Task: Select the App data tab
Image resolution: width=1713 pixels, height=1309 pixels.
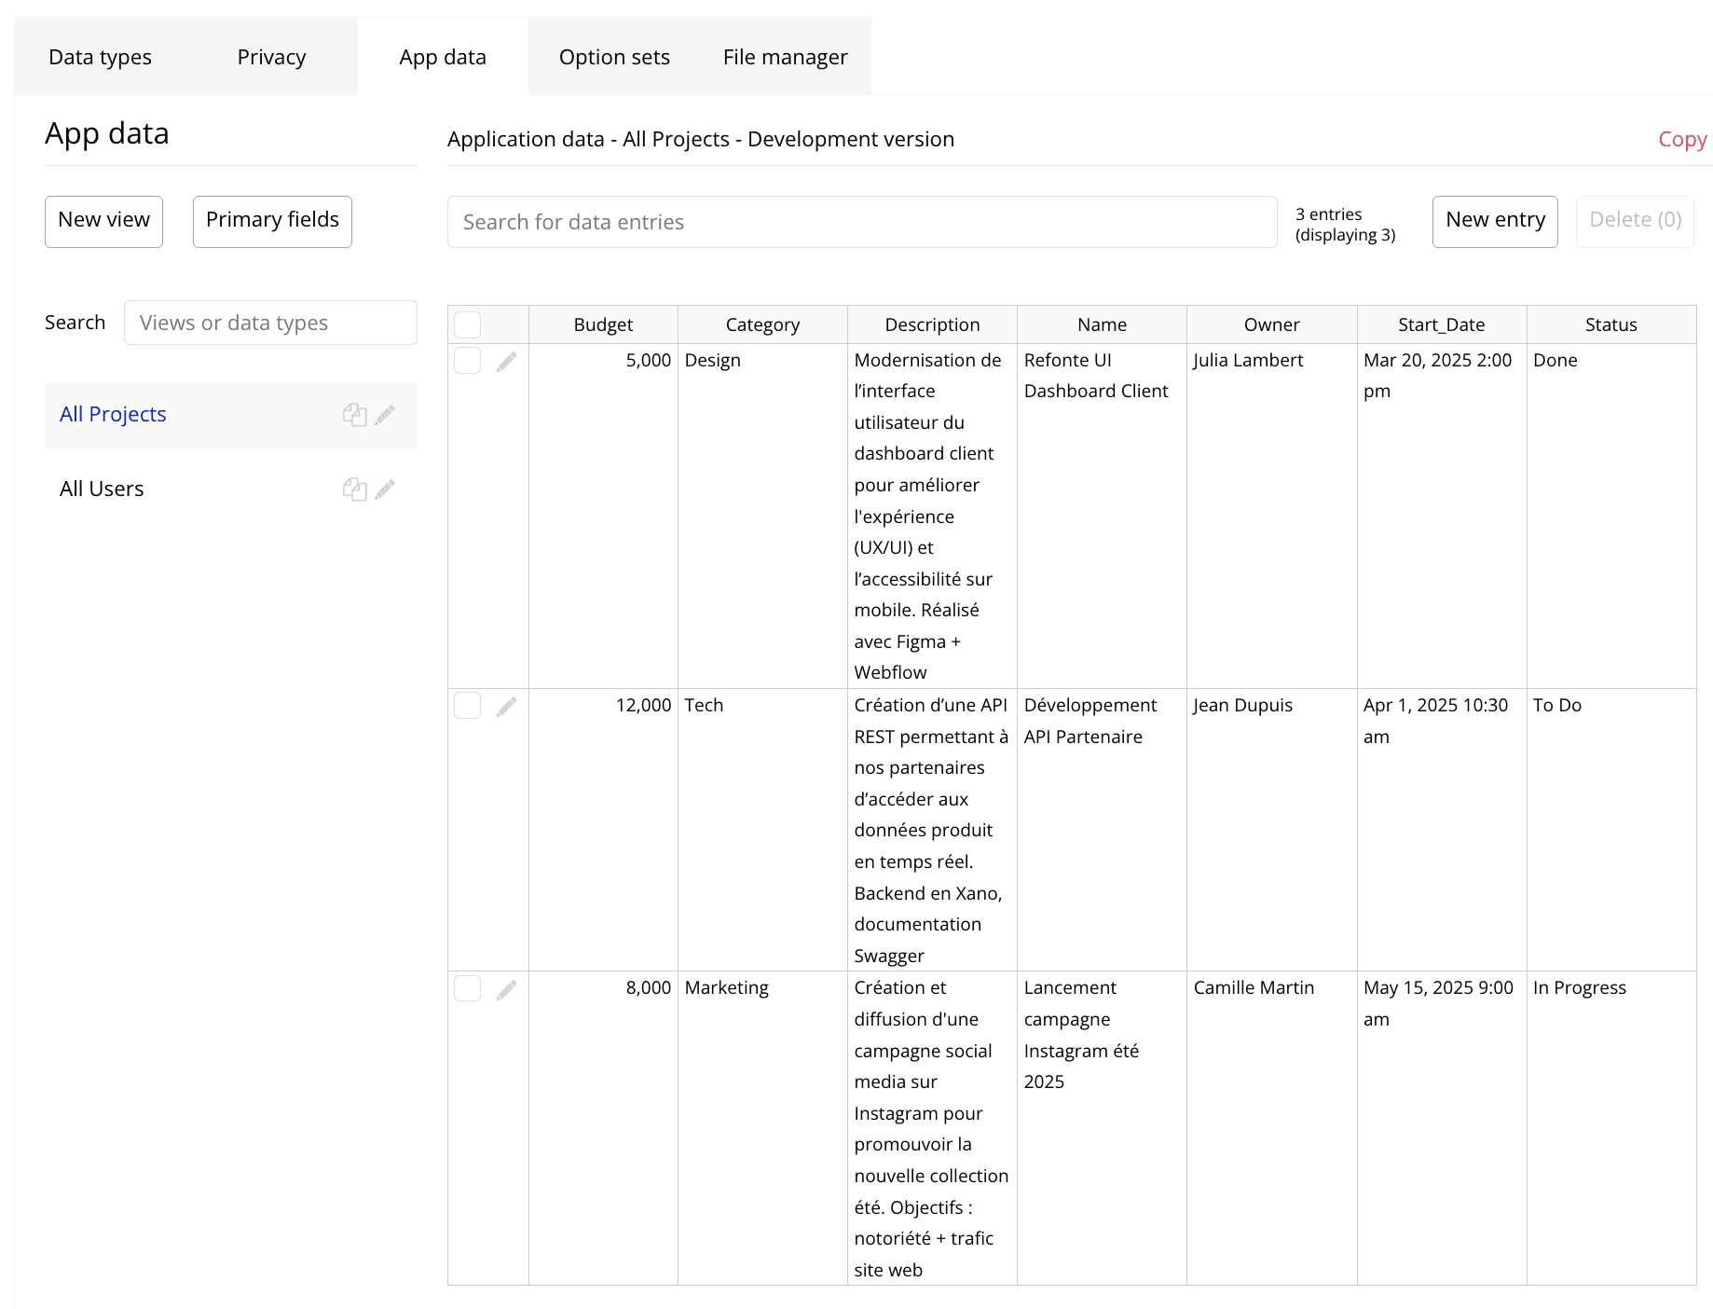Action: tap(443, 57)
